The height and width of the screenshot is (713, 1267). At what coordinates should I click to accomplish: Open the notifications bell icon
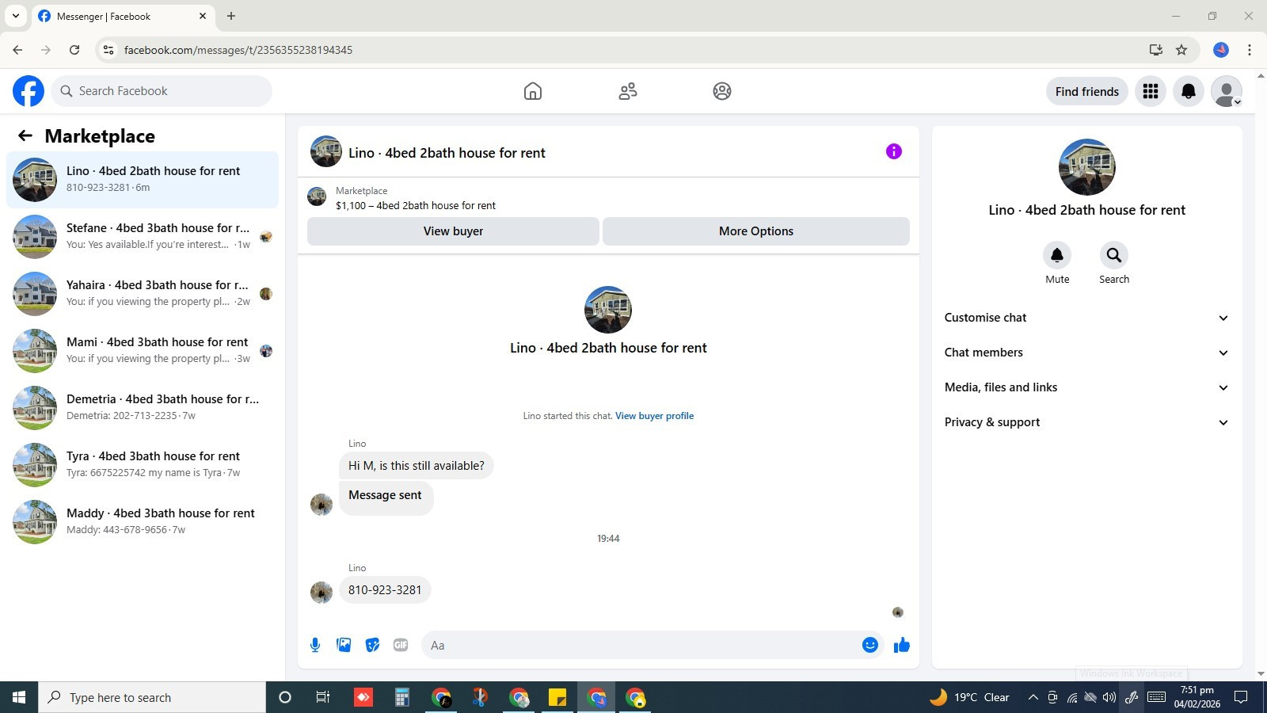[1189, 91]
